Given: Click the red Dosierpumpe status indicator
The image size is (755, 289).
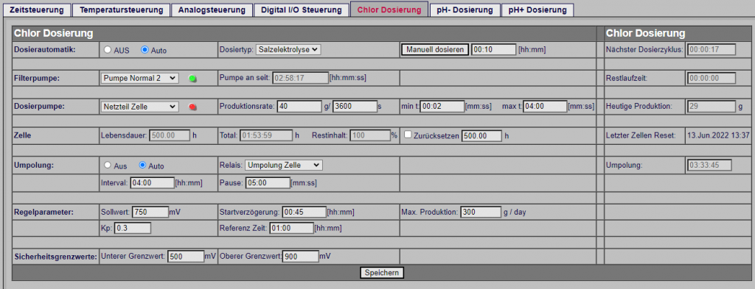Looking at the screenshot, I should tap(192, 107).
